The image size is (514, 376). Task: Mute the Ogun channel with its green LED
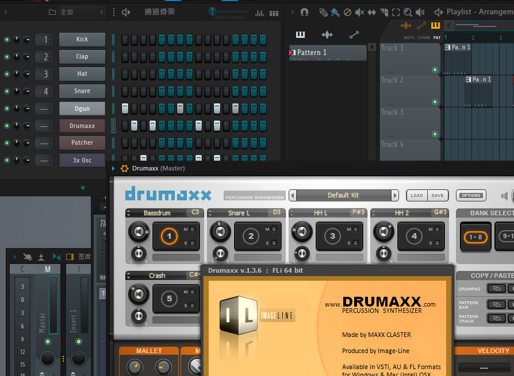6,108
